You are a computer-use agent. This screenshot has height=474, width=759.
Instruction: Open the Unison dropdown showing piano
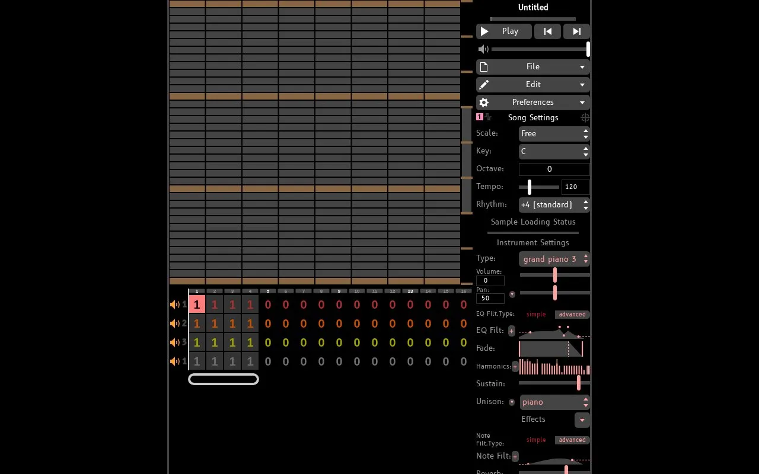pos(555,402)
